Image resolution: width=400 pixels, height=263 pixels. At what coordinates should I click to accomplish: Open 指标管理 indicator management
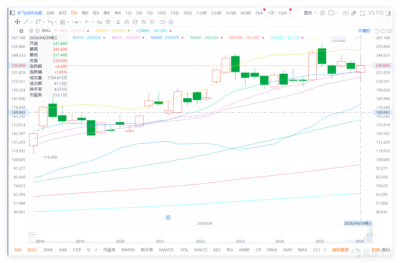340,250
